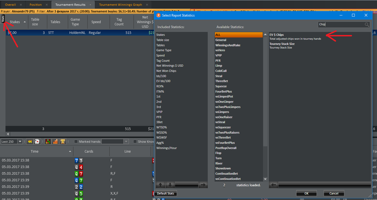The height and width of the screenshot is (200, 377).
Task: Enable the Show Known checkbox
Action: pos(135,142)
